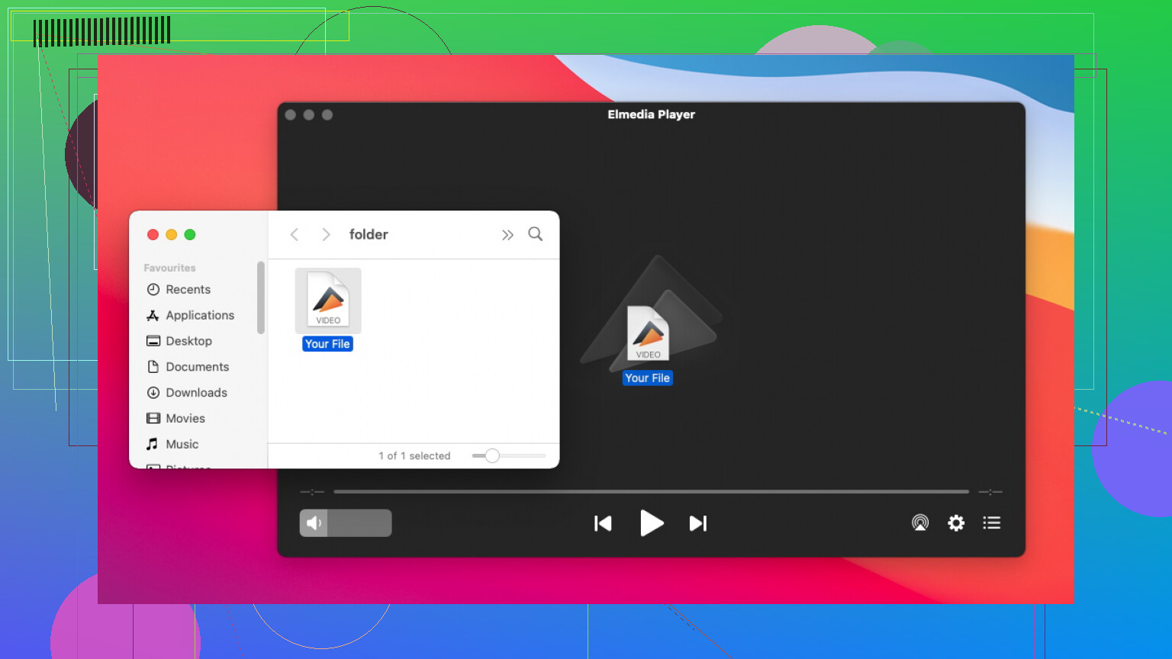
Task: Click the Finder forward navigation arrow
Action: (x=326, y=234)
